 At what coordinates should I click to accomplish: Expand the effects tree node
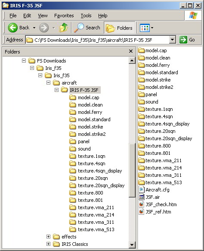pyautogui.click(x=48, y=236)
